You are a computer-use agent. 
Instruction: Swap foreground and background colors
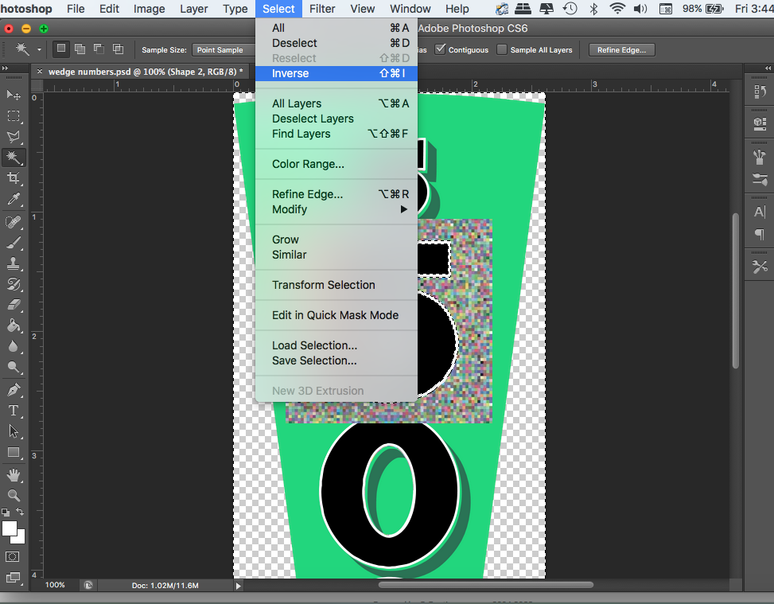coord(20,512)
